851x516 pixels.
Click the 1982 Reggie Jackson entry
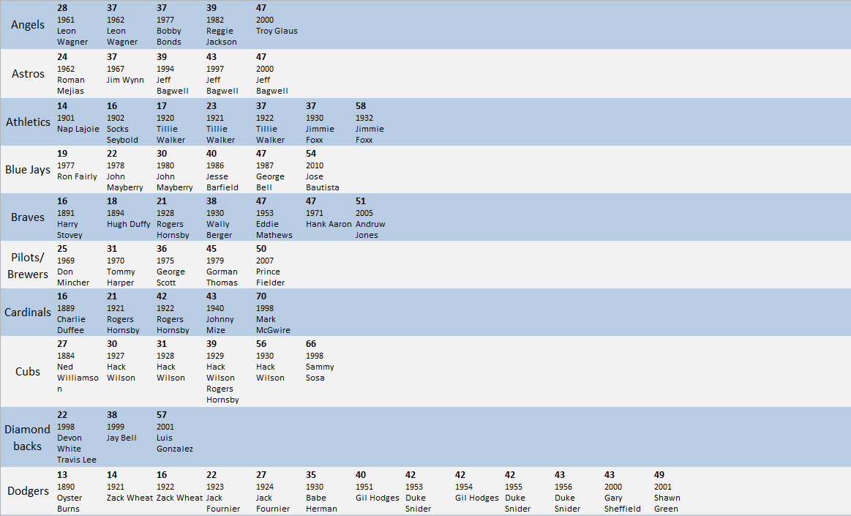coord(222,25)
